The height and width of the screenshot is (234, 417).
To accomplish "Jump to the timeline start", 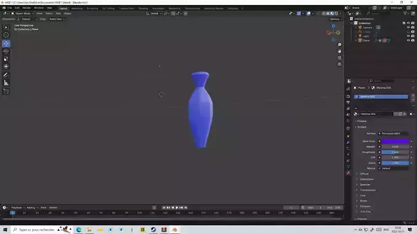I will (164, 208).
